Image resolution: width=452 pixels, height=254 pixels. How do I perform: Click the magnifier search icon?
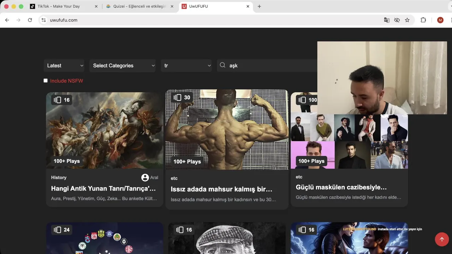click(x=222, y=65)
